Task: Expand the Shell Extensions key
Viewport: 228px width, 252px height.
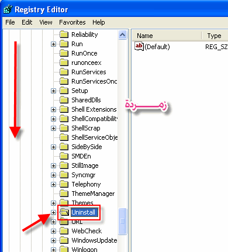Action: [x=53, y=109]
